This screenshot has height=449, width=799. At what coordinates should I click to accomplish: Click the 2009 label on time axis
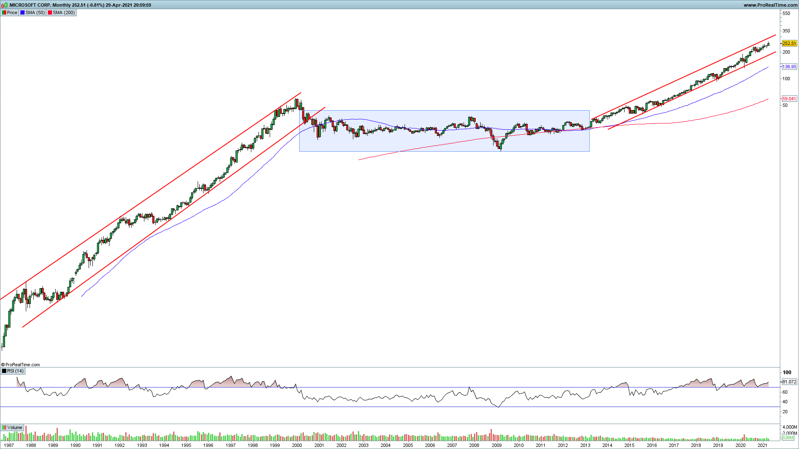point(496,445)
